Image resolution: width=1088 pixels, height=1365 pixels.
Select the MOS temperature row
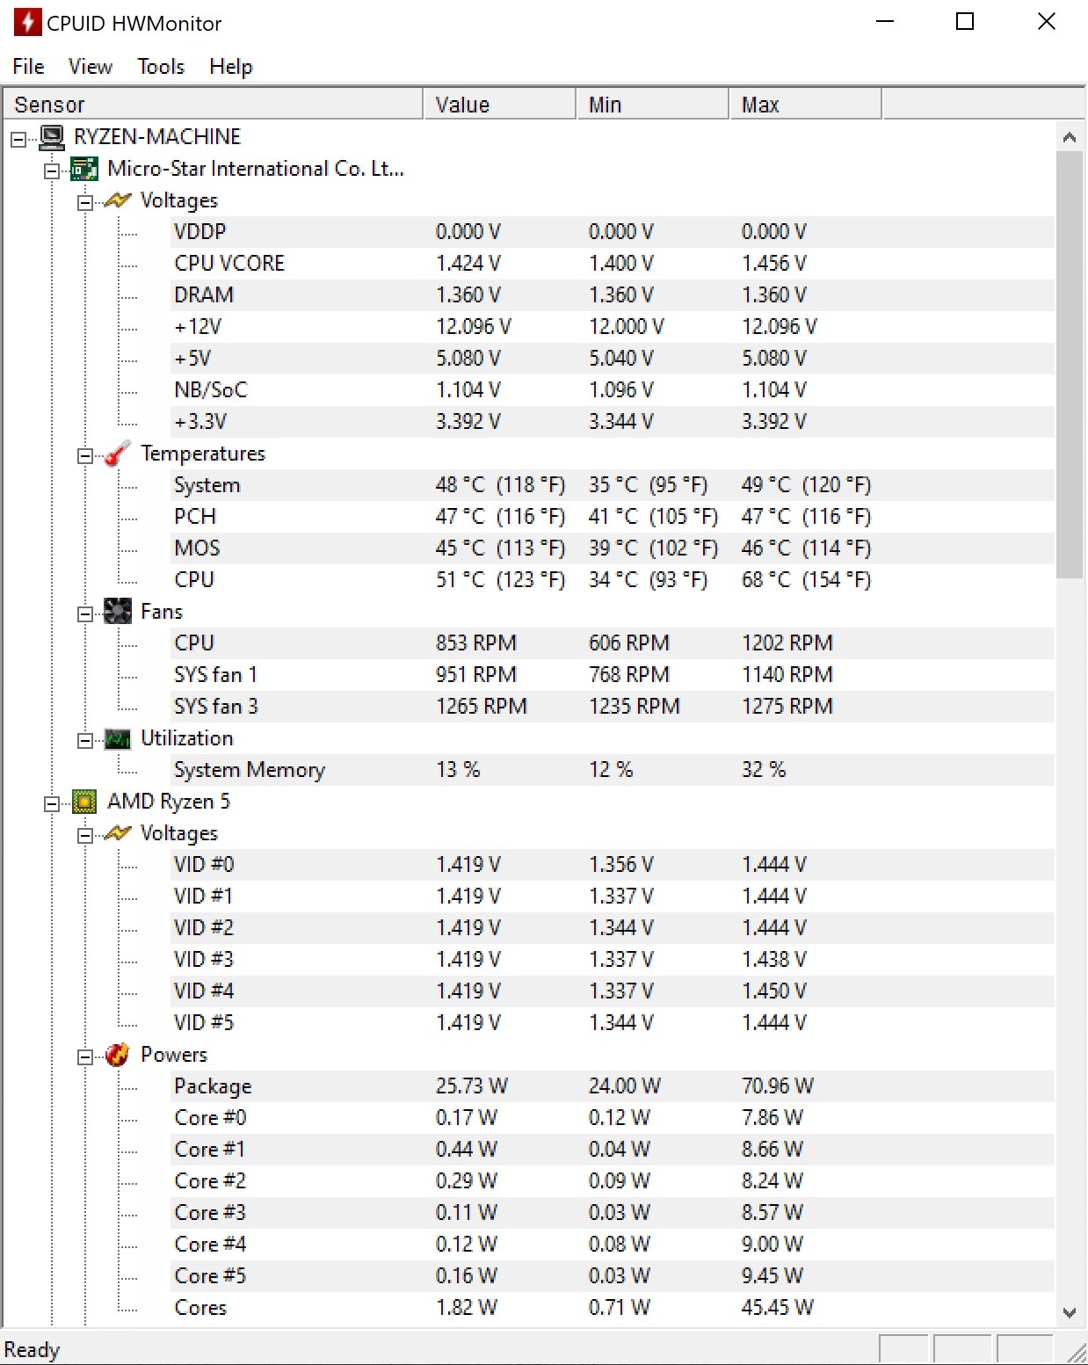point(613,548)
